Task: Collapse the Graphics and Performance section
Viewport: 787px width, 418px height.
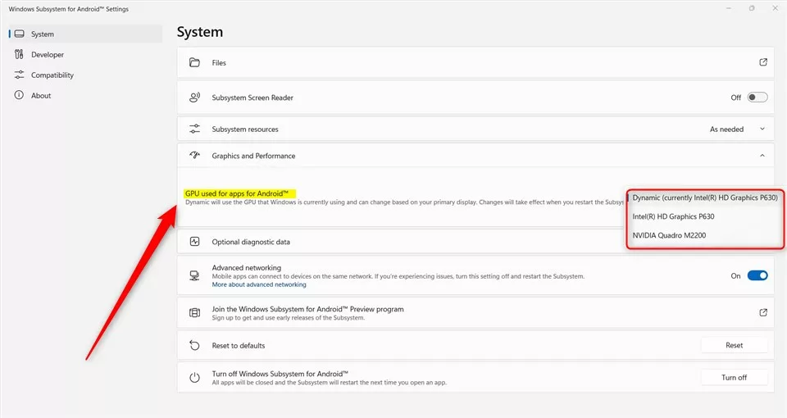Action: point(762,156)
